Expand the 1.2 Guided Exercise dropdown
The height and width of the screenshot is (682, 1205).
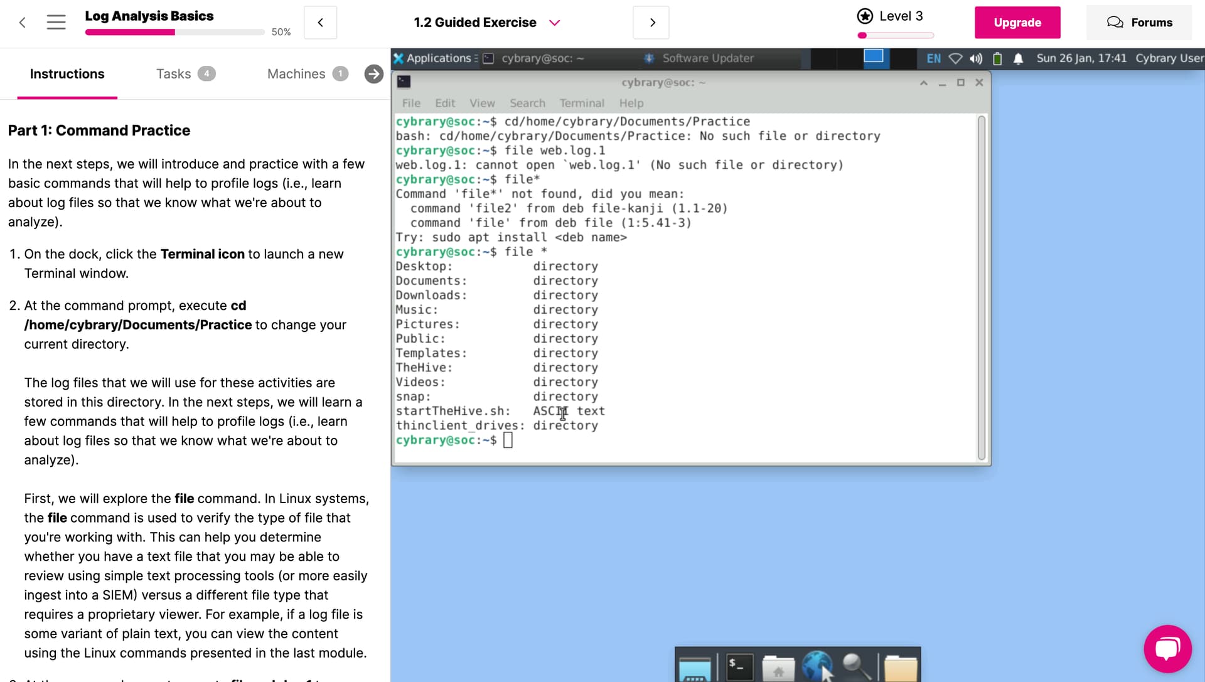[x=554, y=23]
